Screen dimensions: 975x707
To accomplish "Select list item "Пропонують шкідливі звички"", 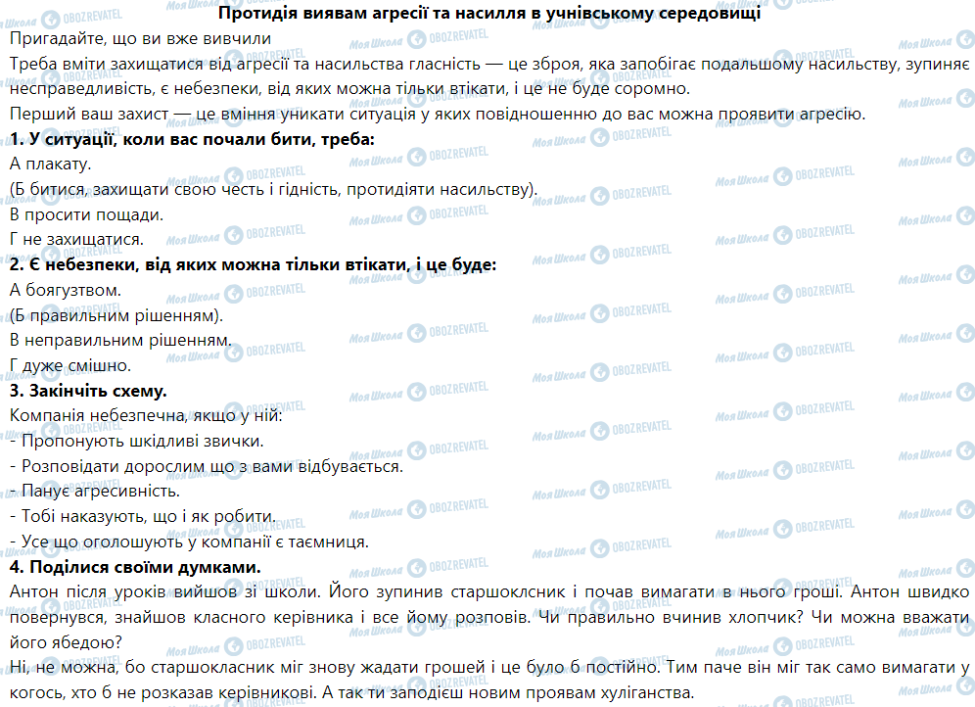I will click(x=137, y=441).
